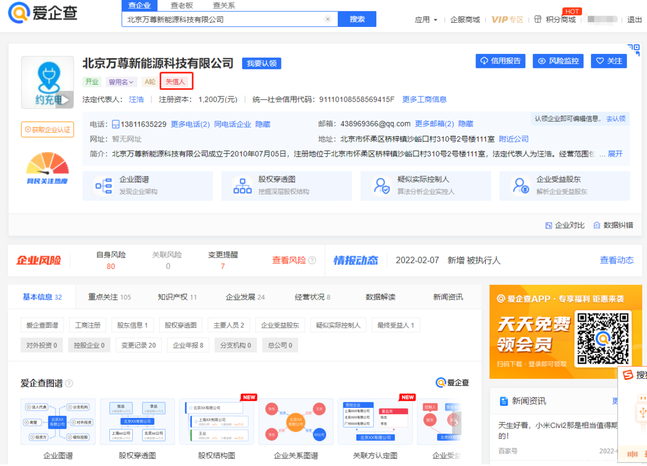Click the 关注 follow button

(x=609, y=61)
